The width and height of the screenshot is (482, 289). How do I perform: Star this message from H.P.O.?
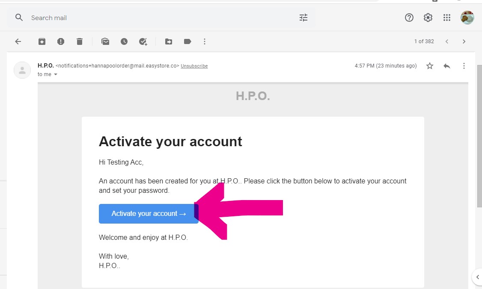tap(430, 66)
